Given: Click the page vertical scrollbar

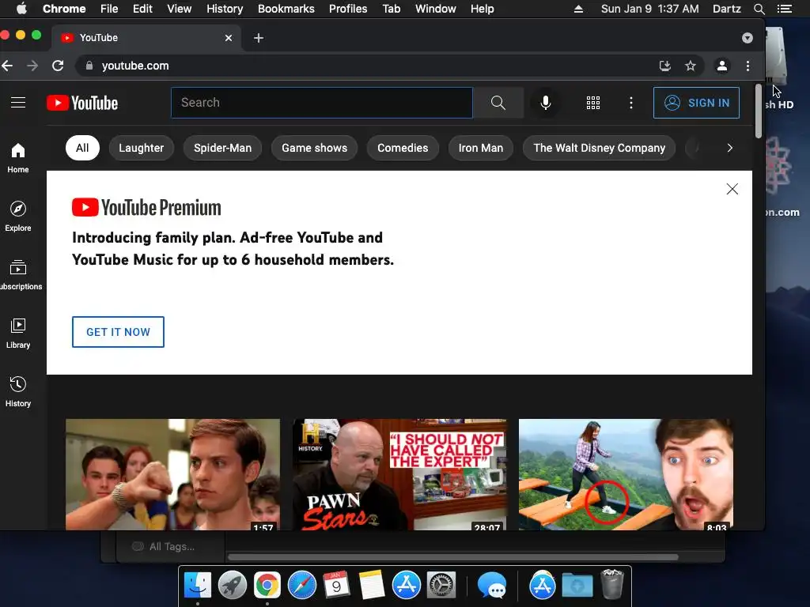Looking at the screenshot, I should (759, 111).
